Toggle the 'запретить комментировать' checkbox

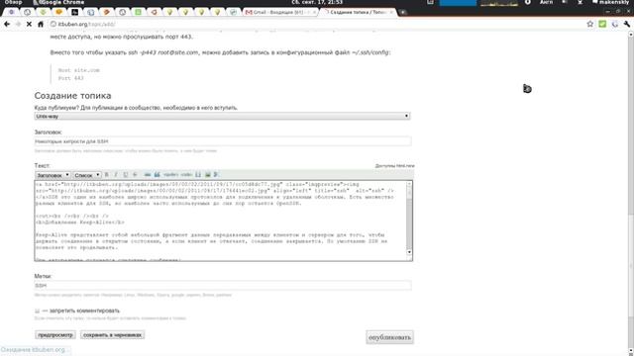pyautogui.click(x=38, y=311)
